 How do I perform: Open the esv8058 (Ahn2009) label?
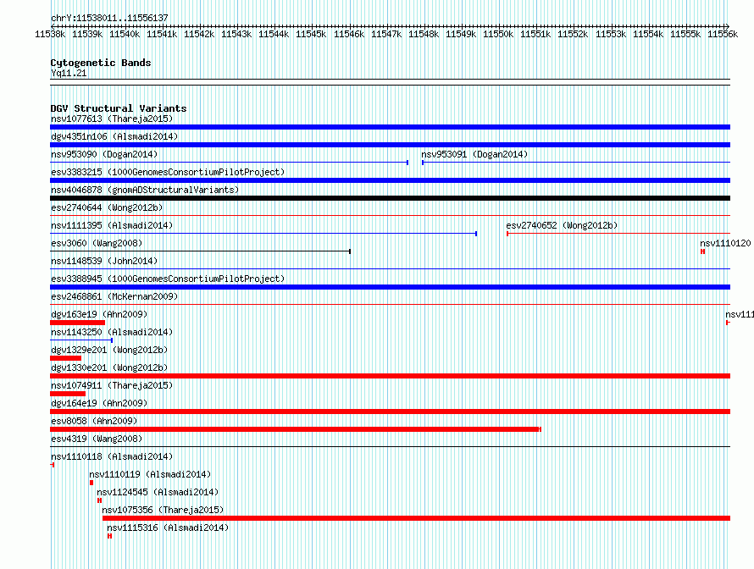(94, 421)
